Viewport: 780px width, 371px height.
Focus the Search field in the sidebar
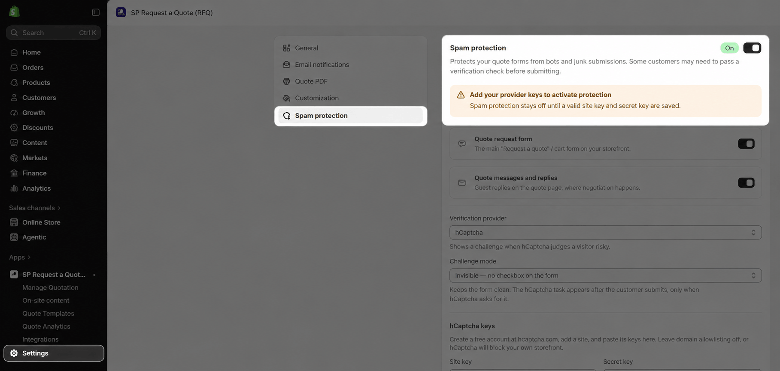pos(54,33)
